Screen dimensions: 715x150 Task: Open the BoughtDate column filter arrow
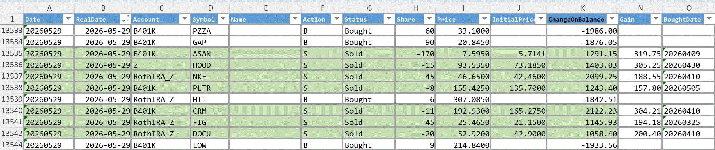click(x=709, y=19)
